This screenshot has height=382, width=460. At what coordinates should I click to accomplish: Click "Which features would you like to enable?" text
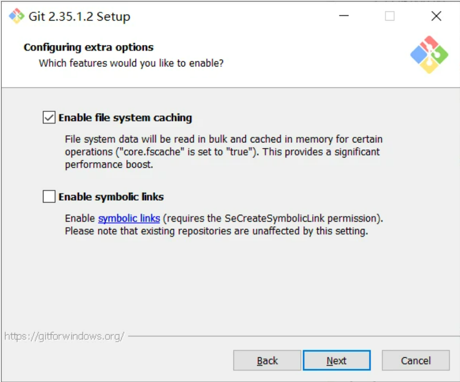click(x=131, y=63)
